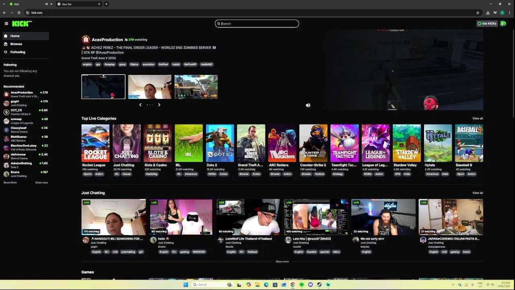Open JAPAN COOKING ITALIAN PASTA stream
This screenshot has height=290, width=515.
tap(451, 217)
